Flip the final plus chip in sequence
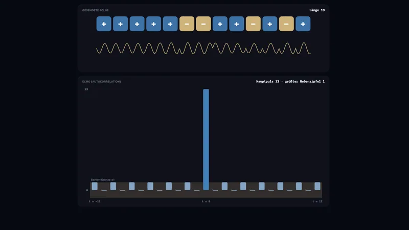This screenshot has height=230, width=409. pyautogui.click(x=303, y=24)
